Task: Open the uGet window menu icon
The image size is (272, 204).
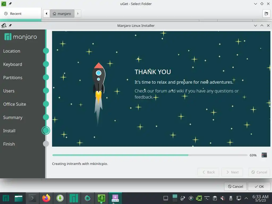Action: click(4, 4)
